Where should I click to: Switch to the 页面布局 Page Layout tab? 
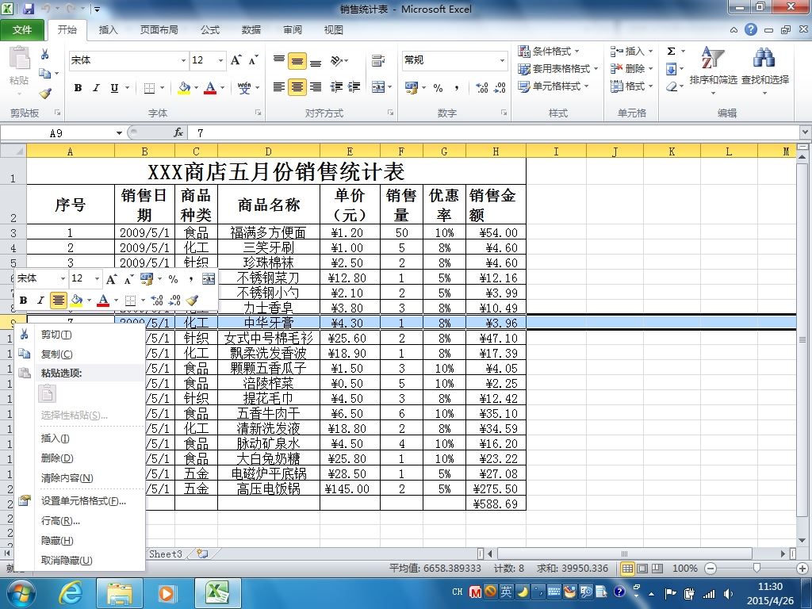coord(159,30)
